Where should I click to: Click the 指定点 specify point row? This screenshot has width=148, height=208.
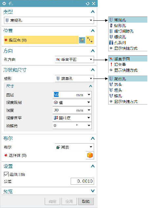(x=41, y=40)
